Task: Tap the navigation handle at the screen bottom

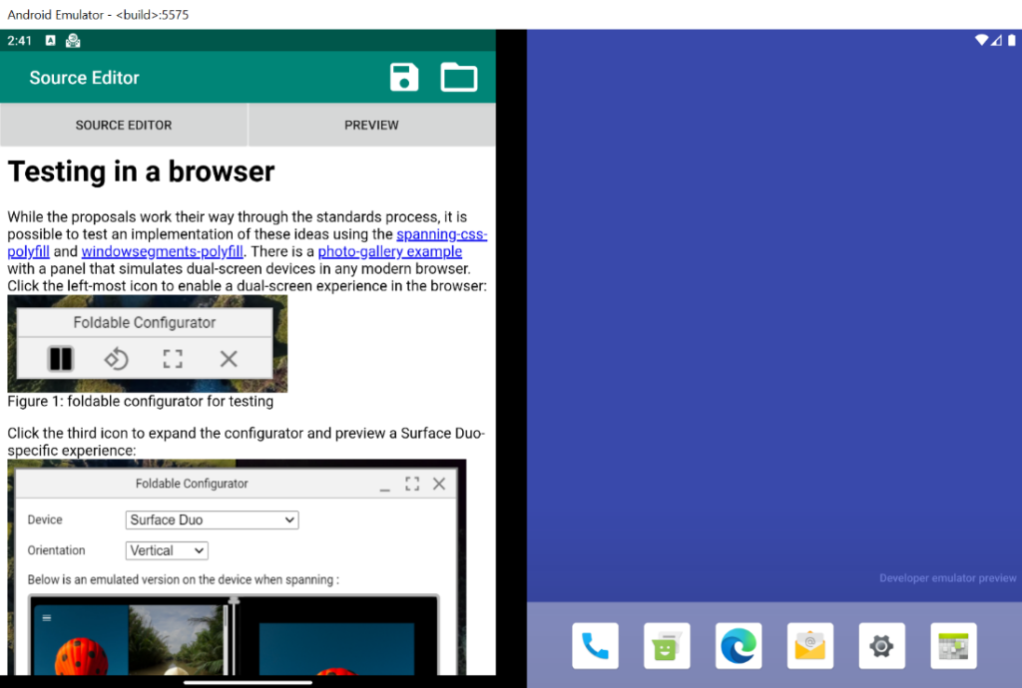Action: point(247,683)
